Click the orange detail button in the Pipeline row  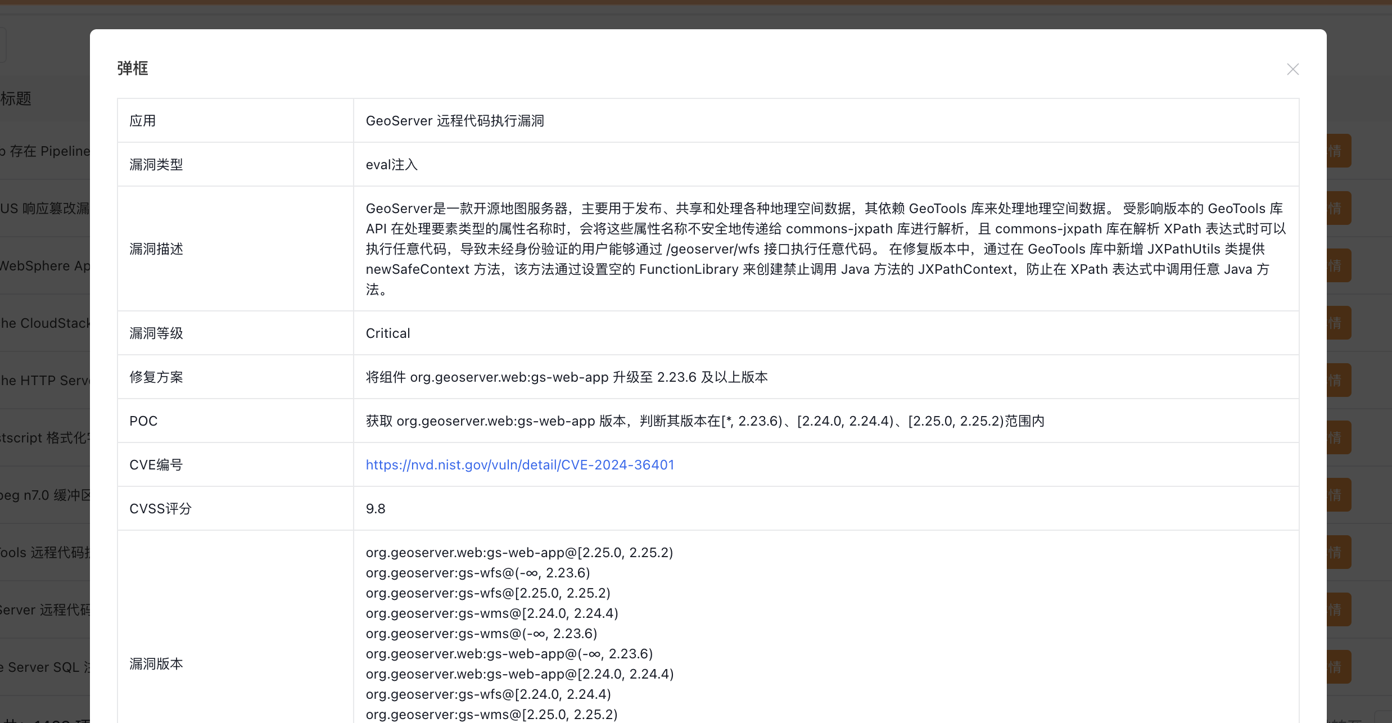pos(1339,151)
